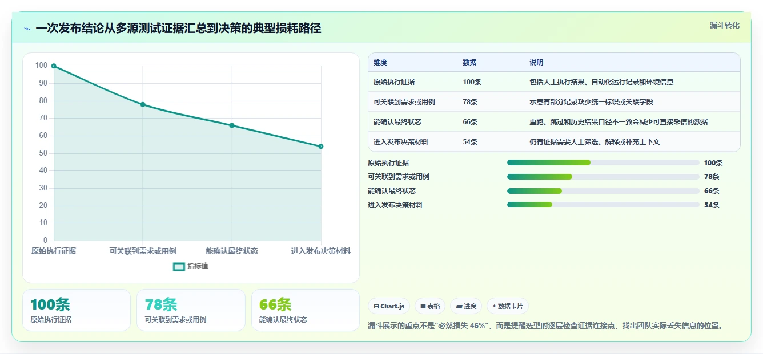Click the 原始执行证据 progress bar

(603, 162)
